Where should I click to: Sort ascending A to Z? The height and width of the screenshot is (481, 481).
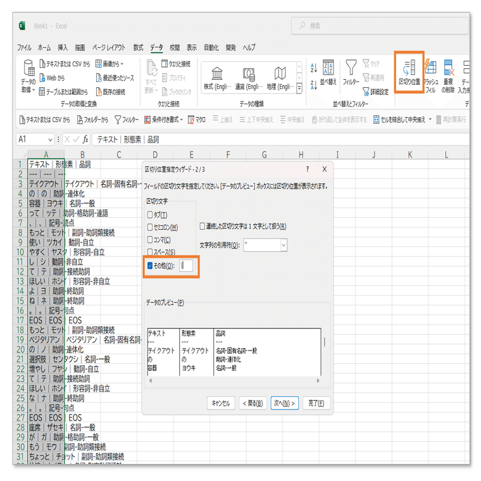[x=313, y=68]
